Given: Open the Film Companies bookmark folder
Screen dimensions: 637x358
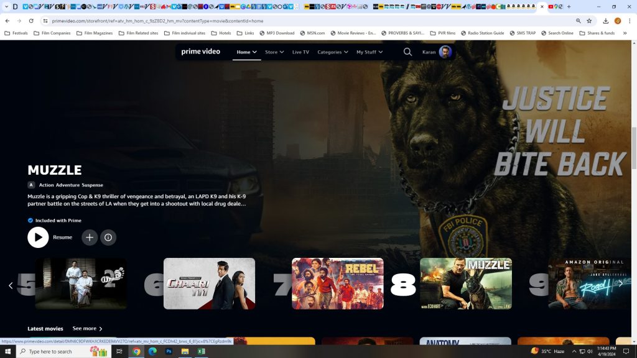Looking at the screenshot, I should pyautogui.click(x=52, y=33).
